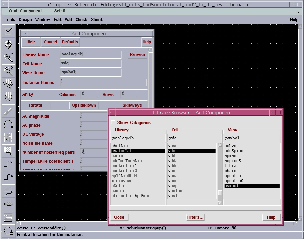Image resolution: width=304 pixels, height=239 pixels.
Task: Select the abc wire Label icon
Action: coord(8,191)
